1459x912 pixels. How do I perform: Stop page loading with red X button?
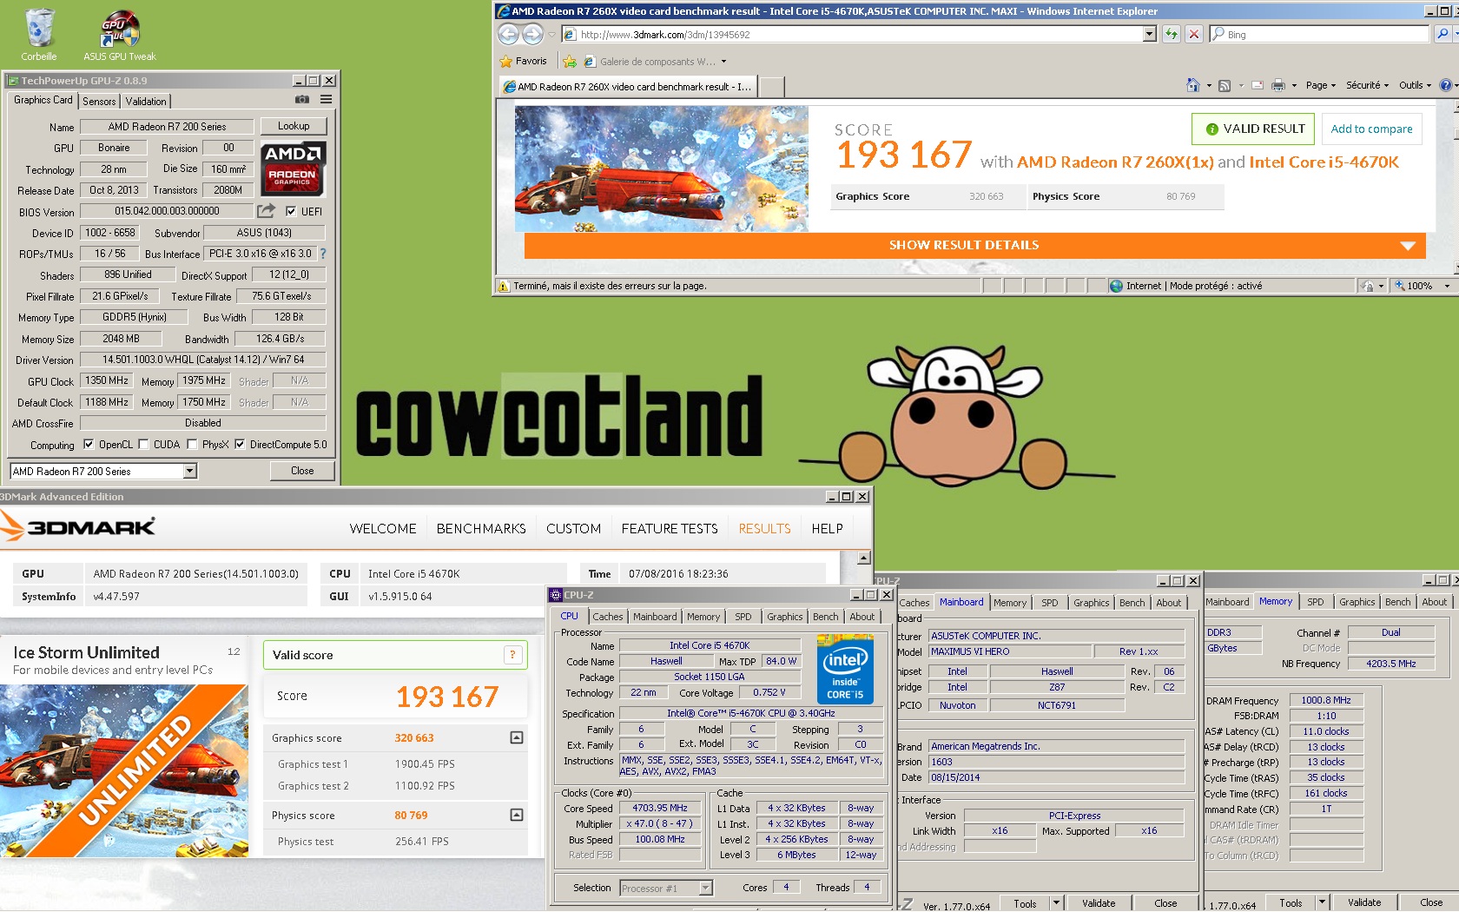[x=1194, y=35]
